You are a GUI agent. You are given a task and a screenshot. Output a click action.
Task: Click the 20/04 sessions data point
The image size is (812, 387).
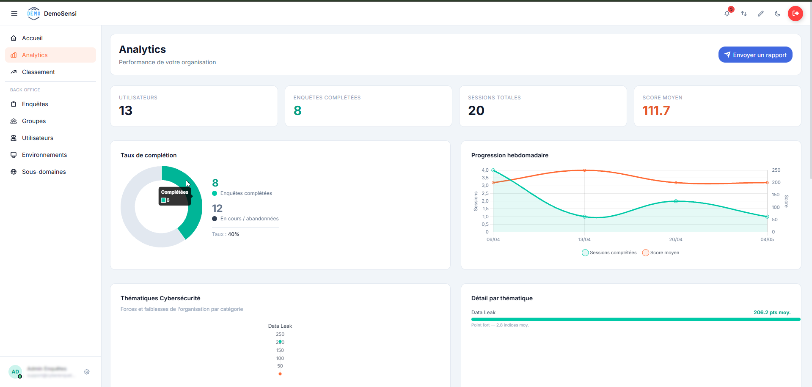[x=676, y=201]
